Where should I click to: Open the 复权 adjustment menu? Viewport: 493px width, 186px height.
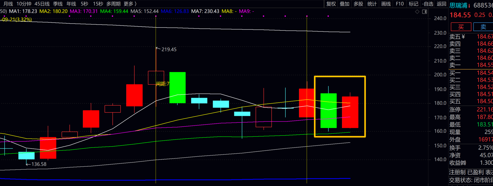pos(331,4)
